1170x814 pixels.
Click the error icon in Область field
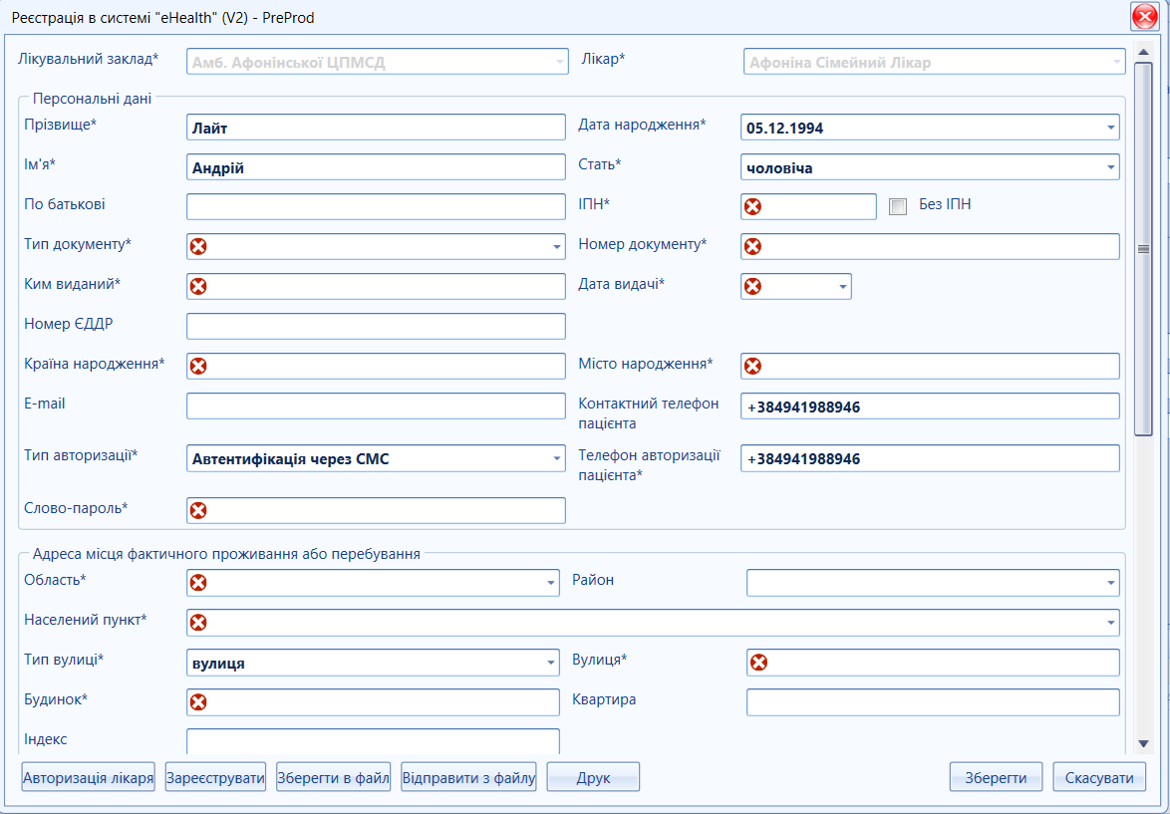click(x=198, y=583)
